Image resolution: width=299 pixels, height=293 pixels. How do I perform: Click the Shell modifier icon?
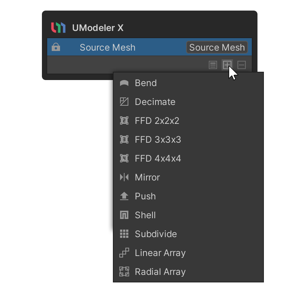point(124,215)
